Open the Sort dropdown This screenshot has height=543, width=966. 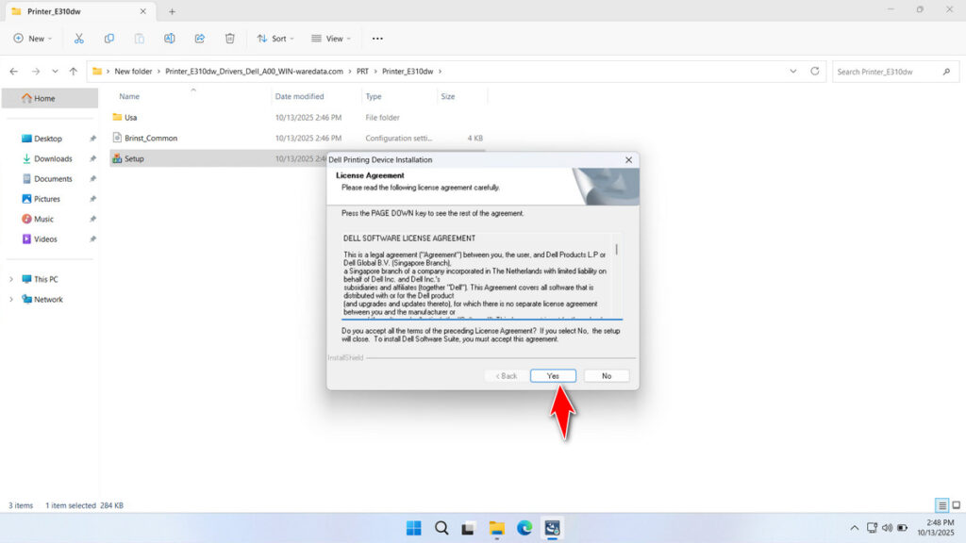(x=275, y=39)
